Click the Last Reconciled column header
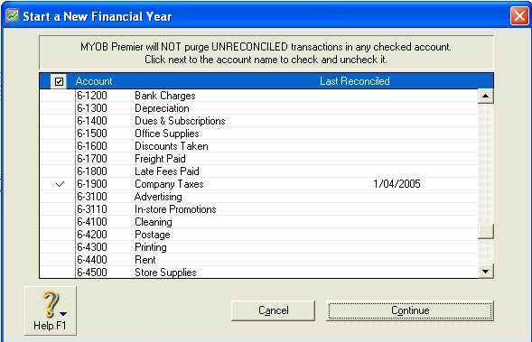Image resolution: width=532 pixels, height=342 pixels. tap(355, 81)
